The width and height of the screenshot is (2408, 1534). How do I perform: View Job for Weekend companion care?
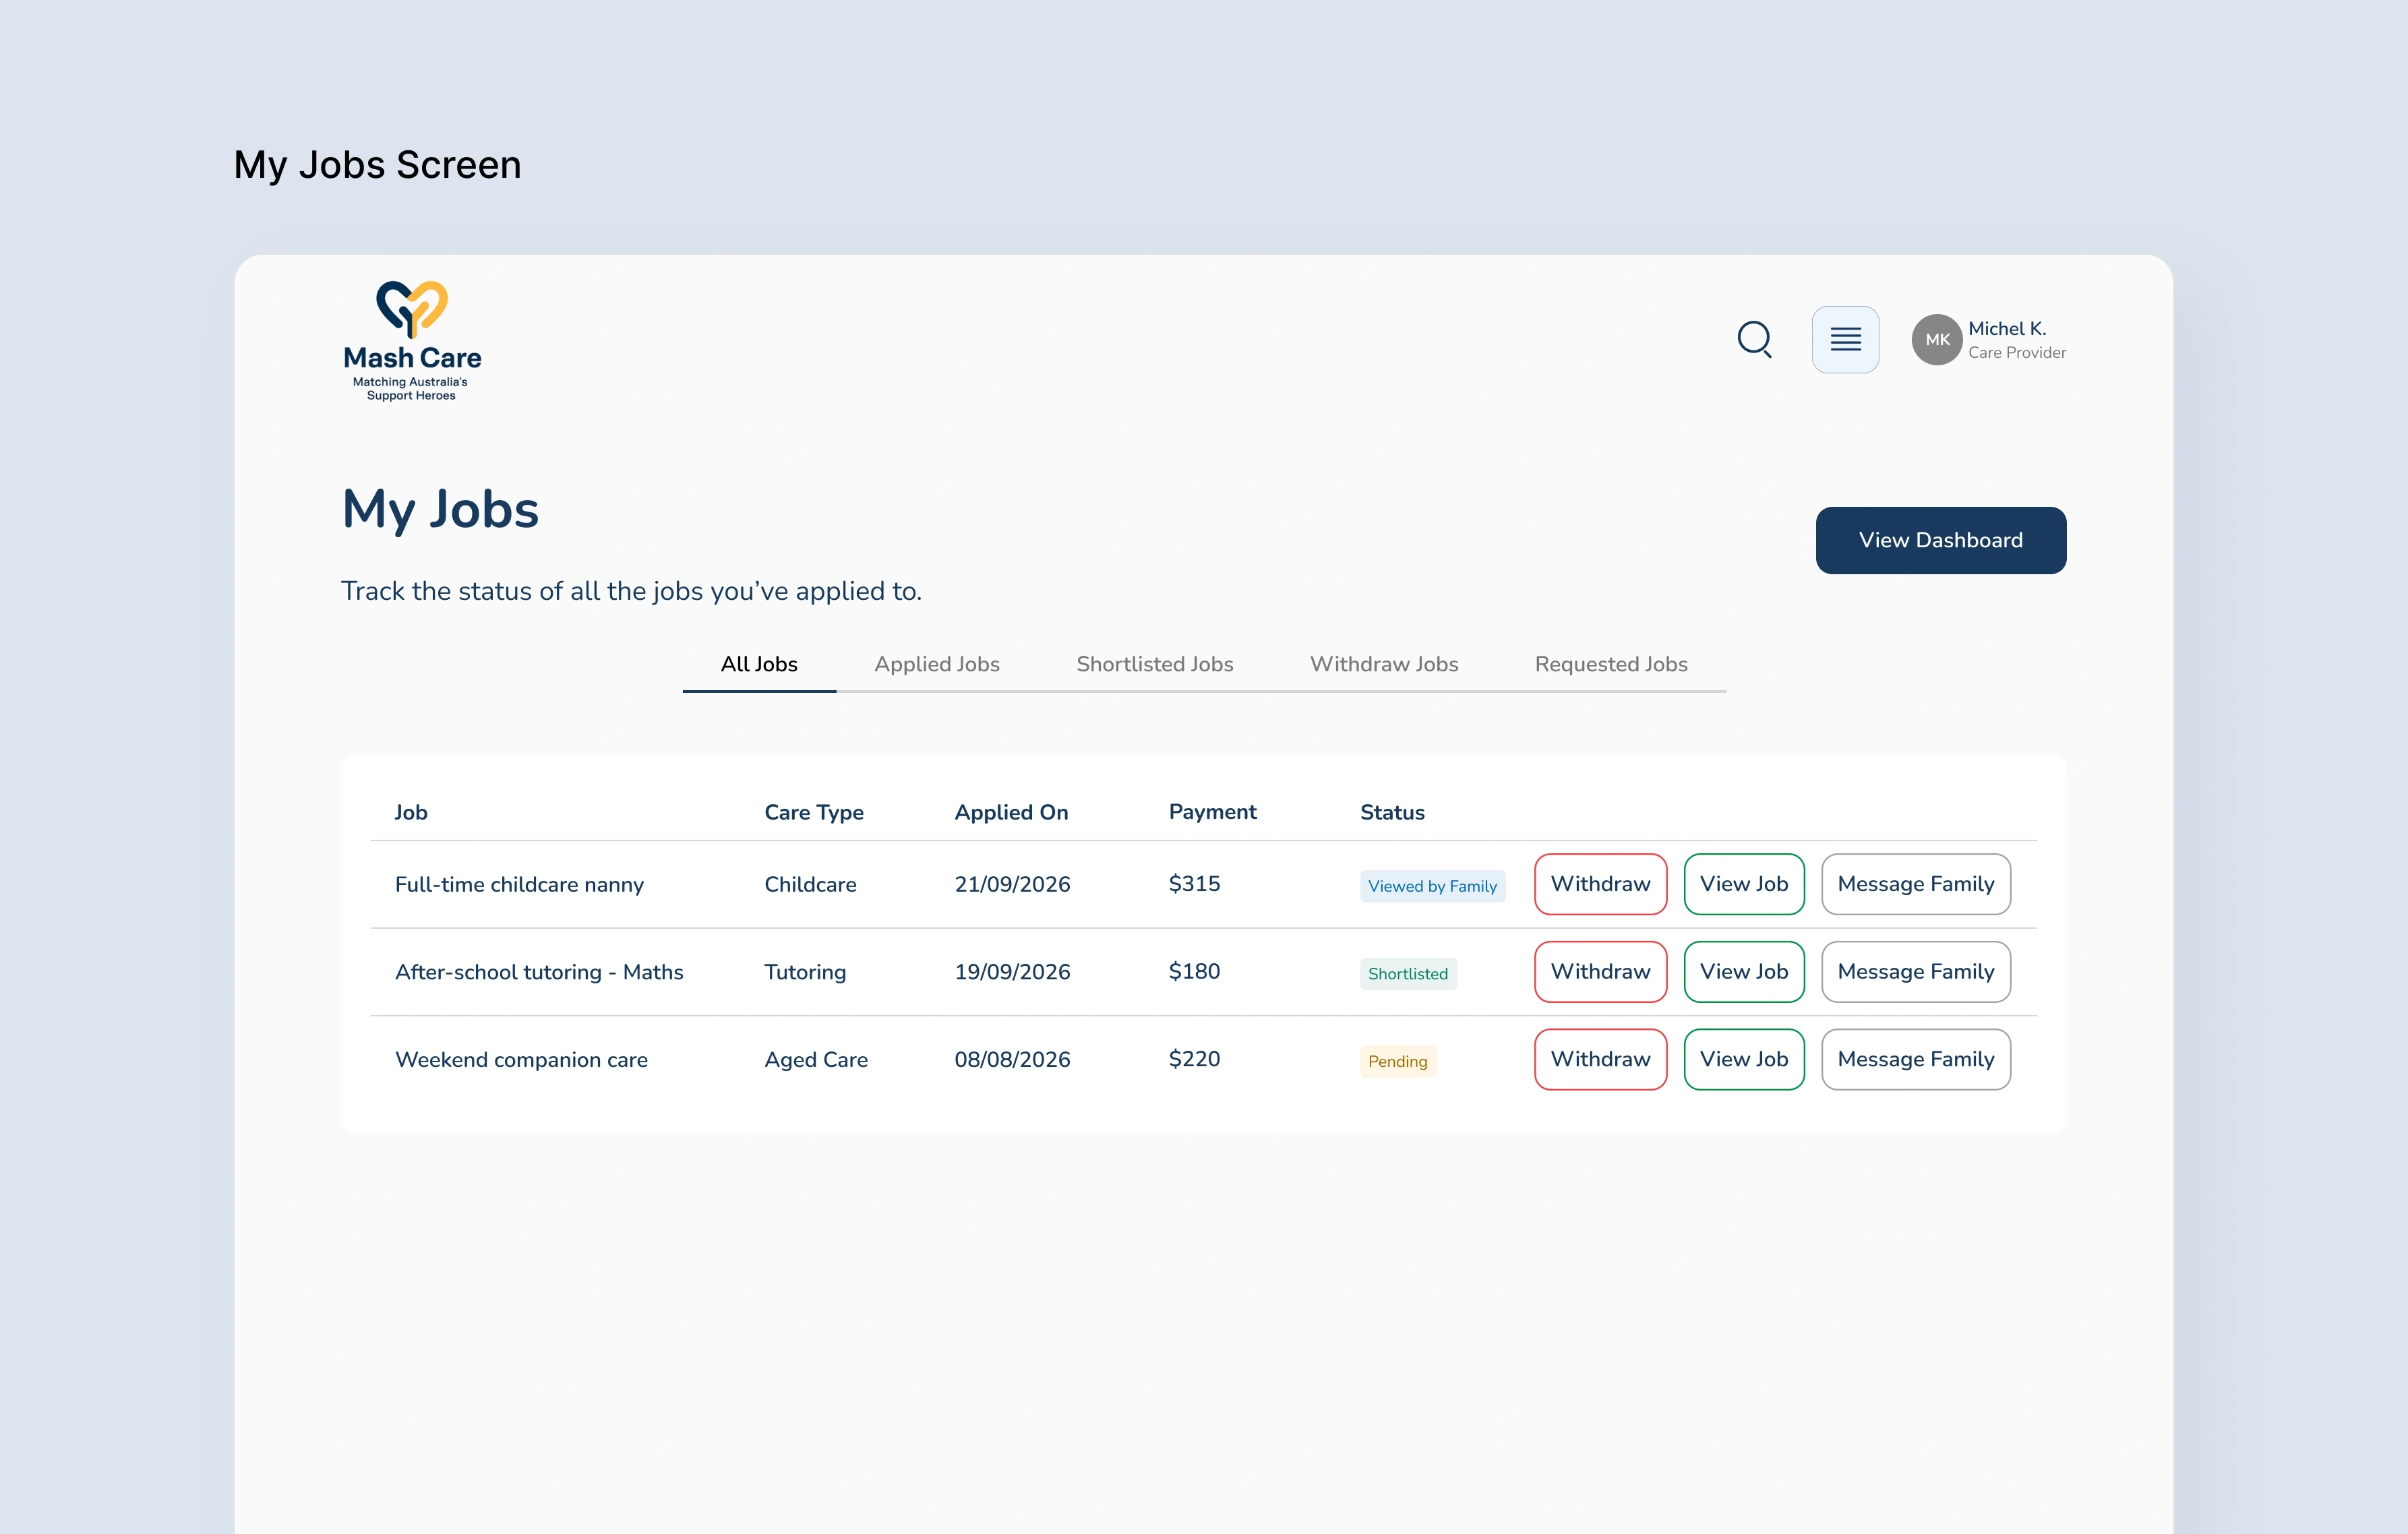tap(1744, 1059)
